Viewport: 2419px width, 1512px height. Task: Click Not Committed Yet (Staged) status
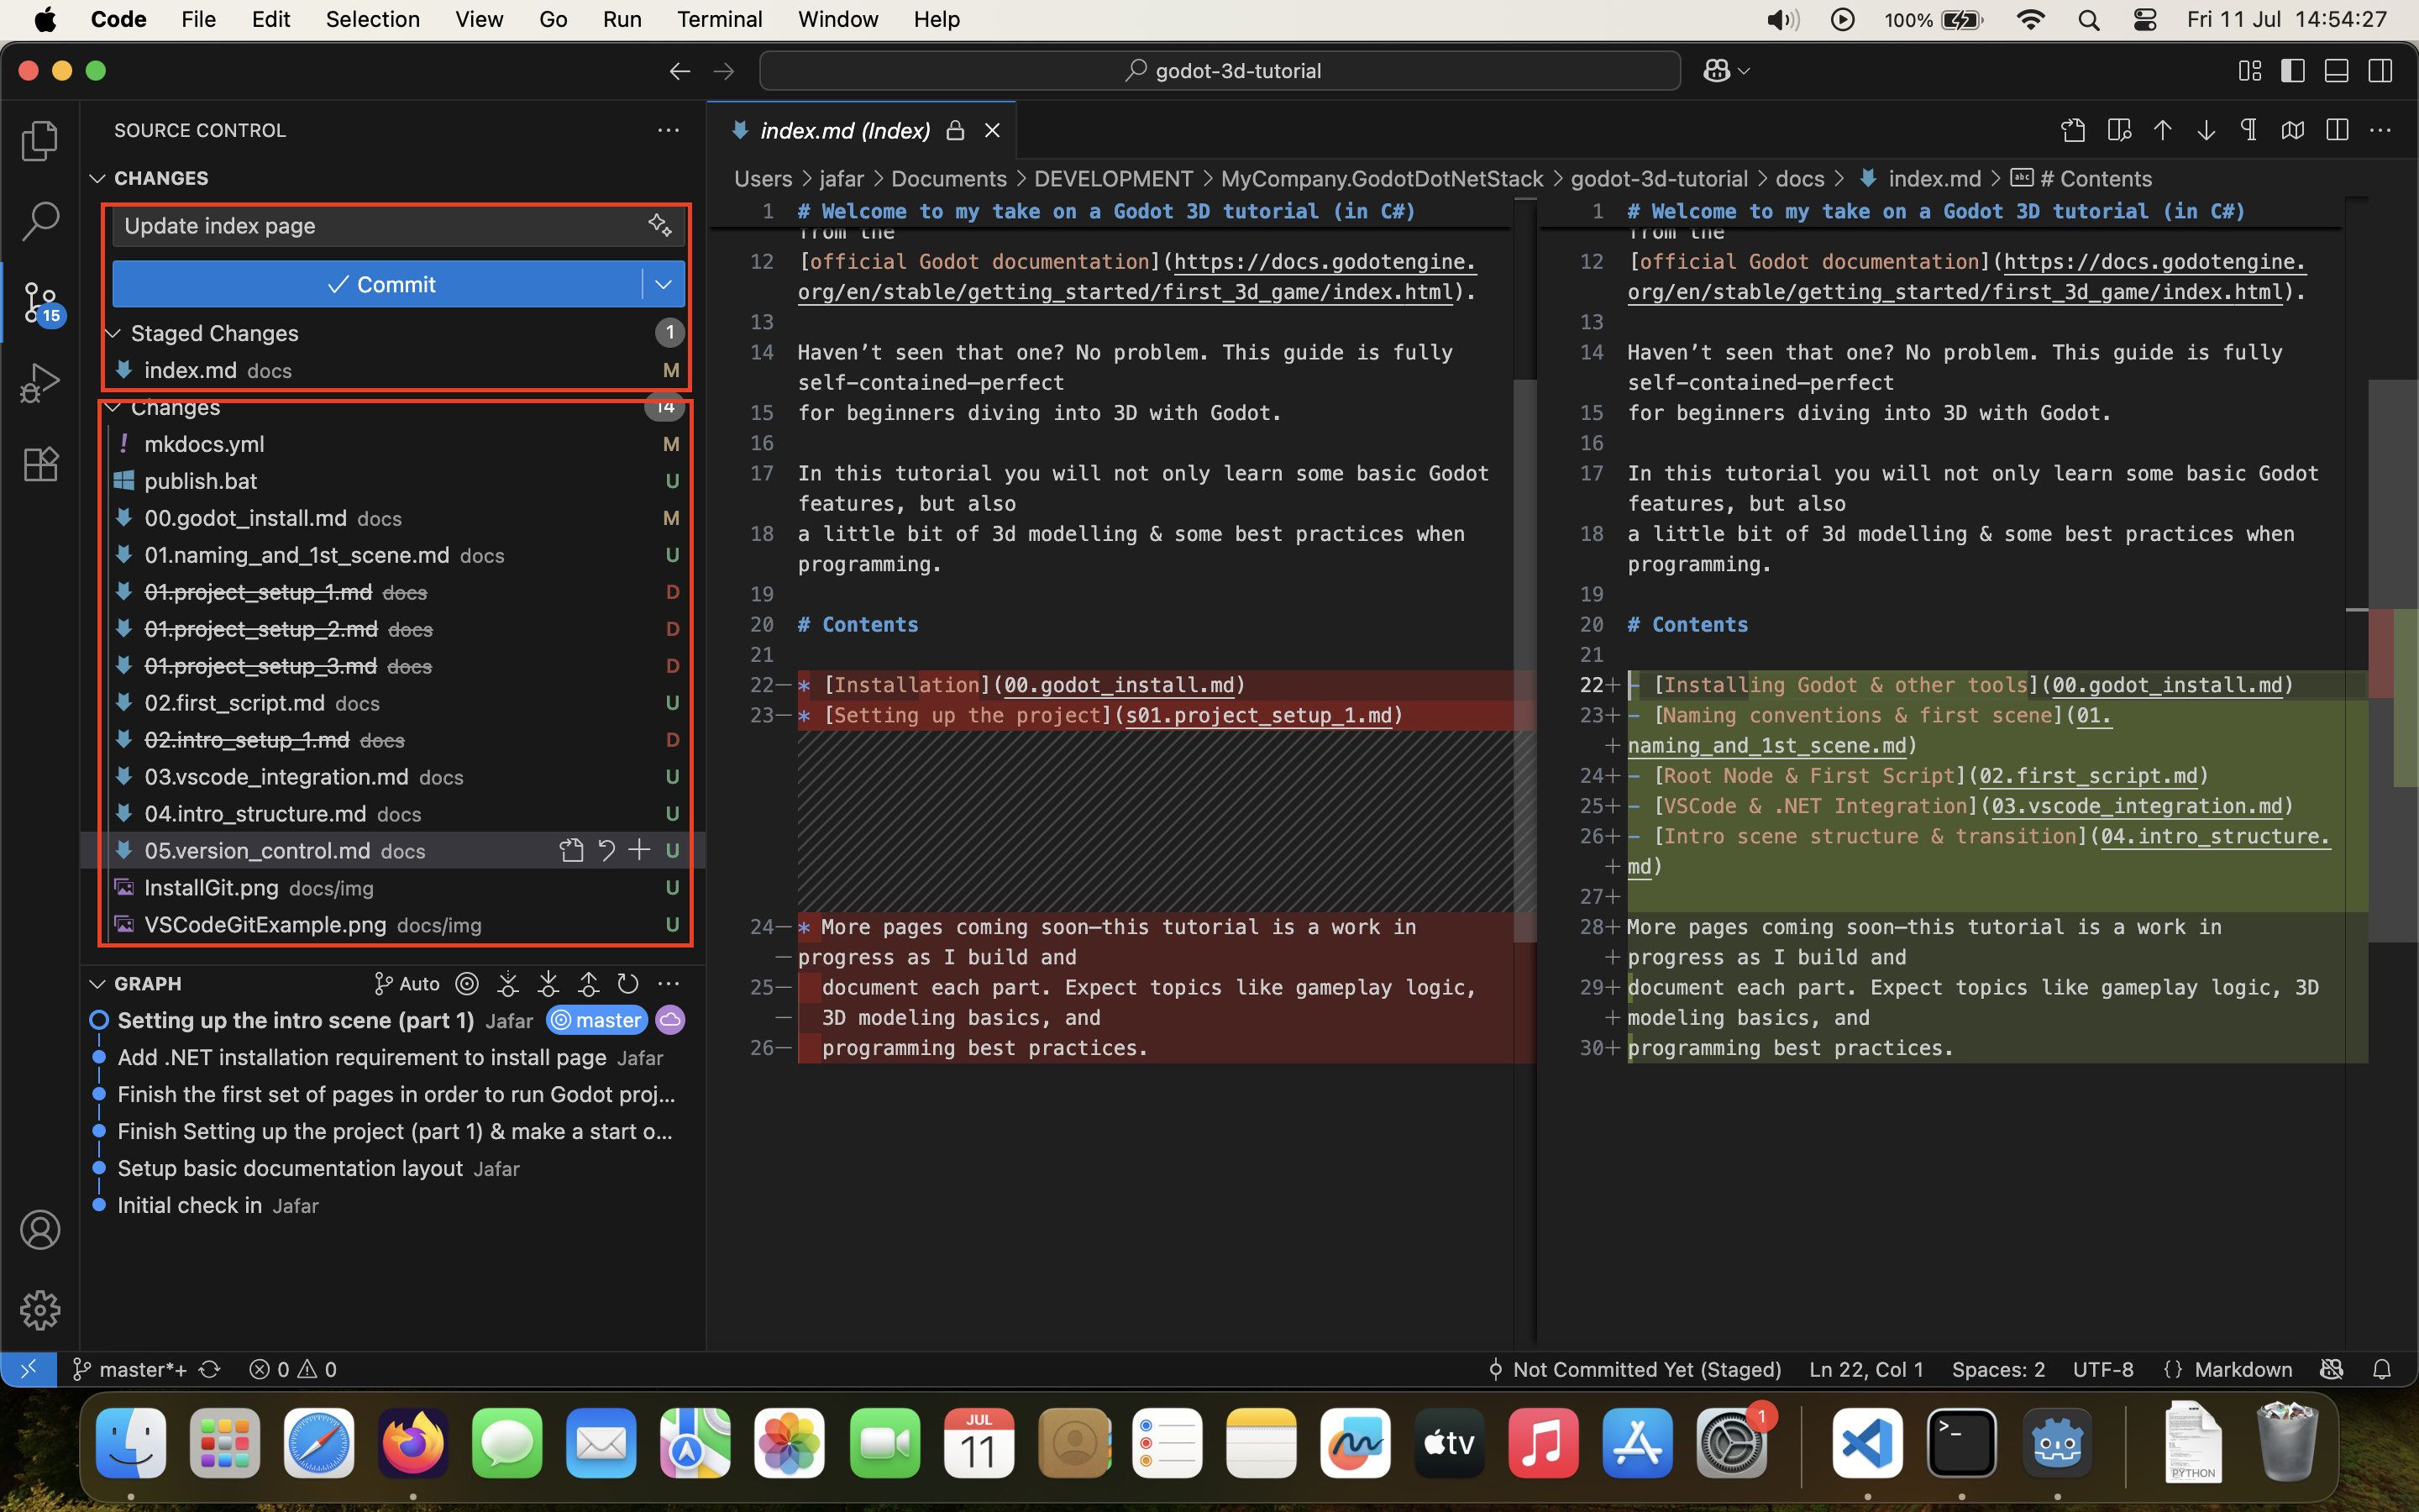1634,1369
